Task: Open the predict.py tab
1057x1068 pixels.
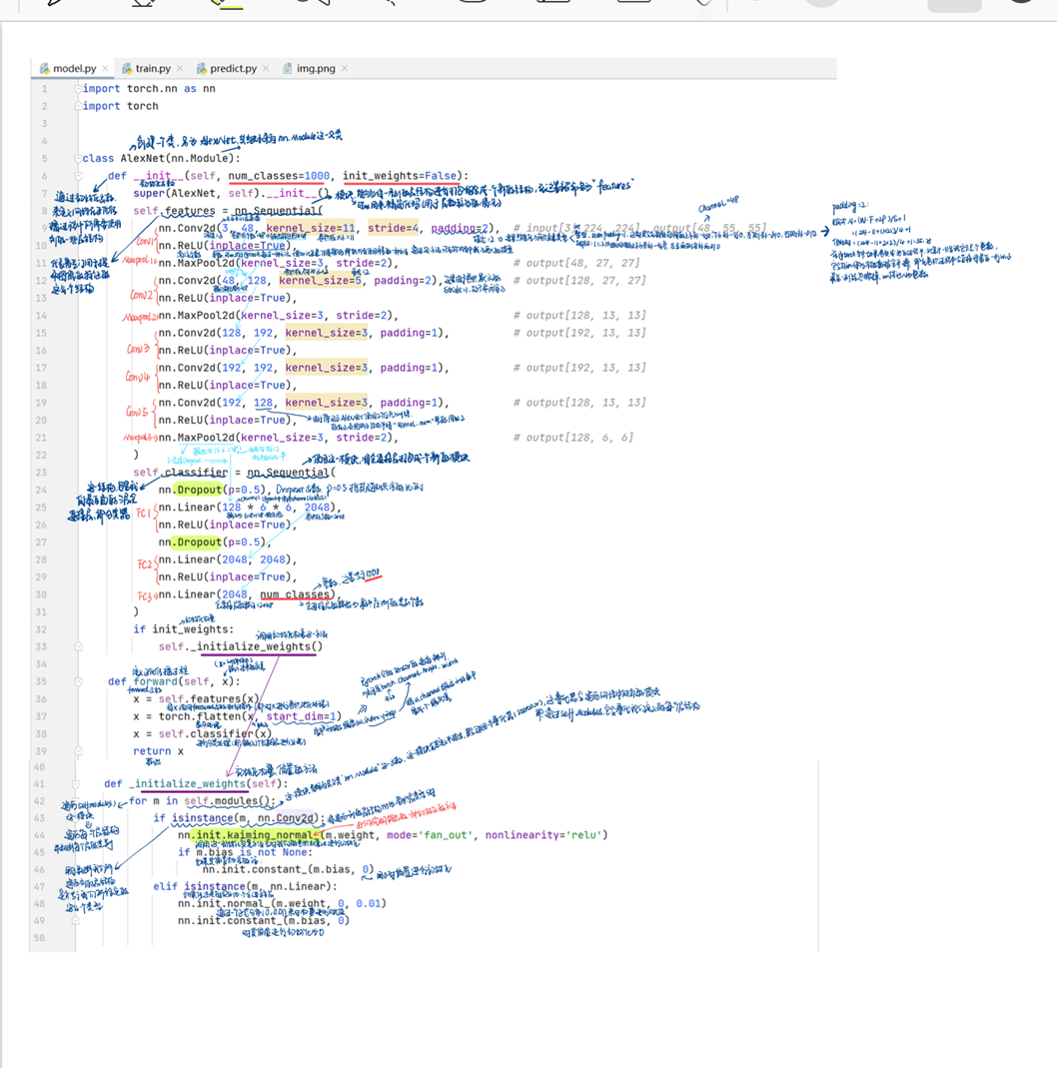Action: pos(233,68)
